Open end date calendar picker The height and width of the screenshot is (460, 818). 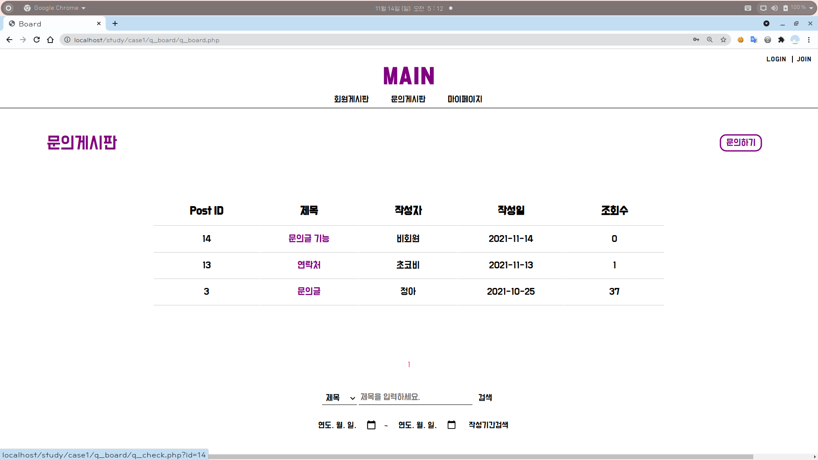point(452,425)
